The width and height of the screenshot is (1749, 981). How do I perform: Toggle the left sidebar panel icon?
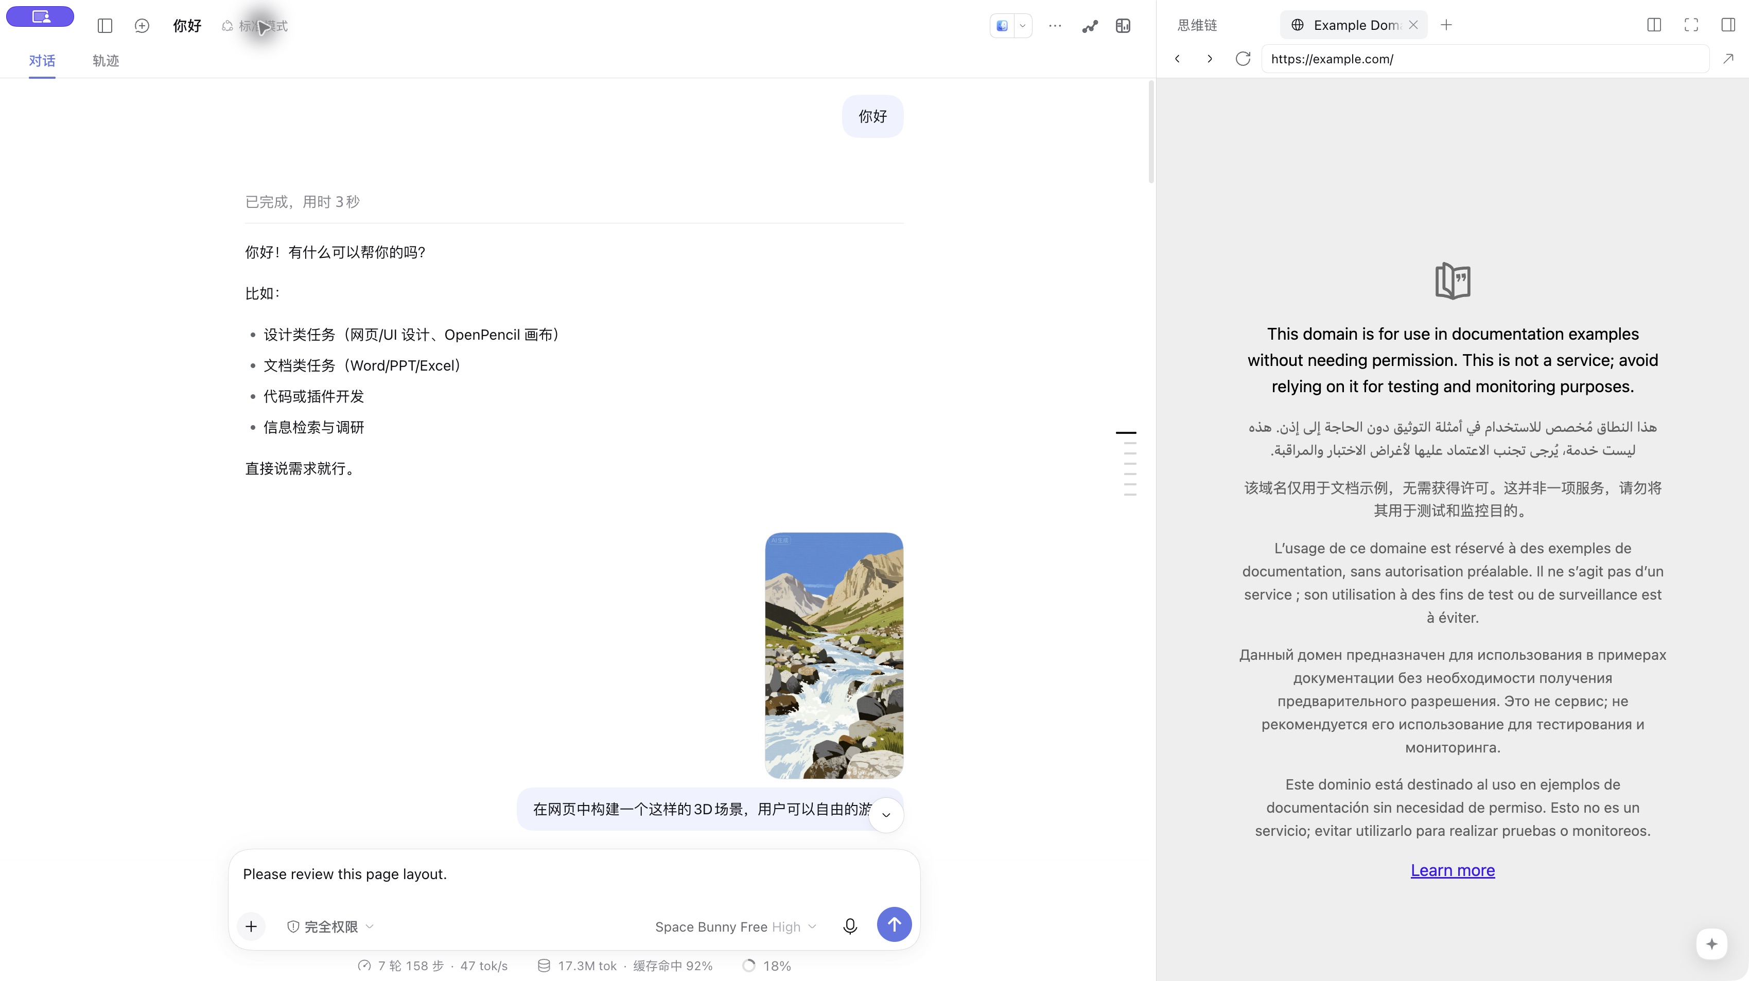click(104, 26)
